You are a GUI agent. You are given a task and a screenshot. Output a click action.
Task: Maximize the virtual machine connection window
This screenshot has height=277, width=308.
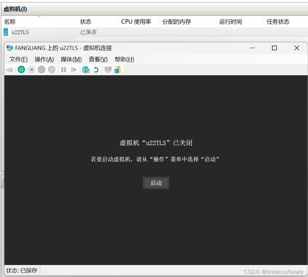point(274,48)
